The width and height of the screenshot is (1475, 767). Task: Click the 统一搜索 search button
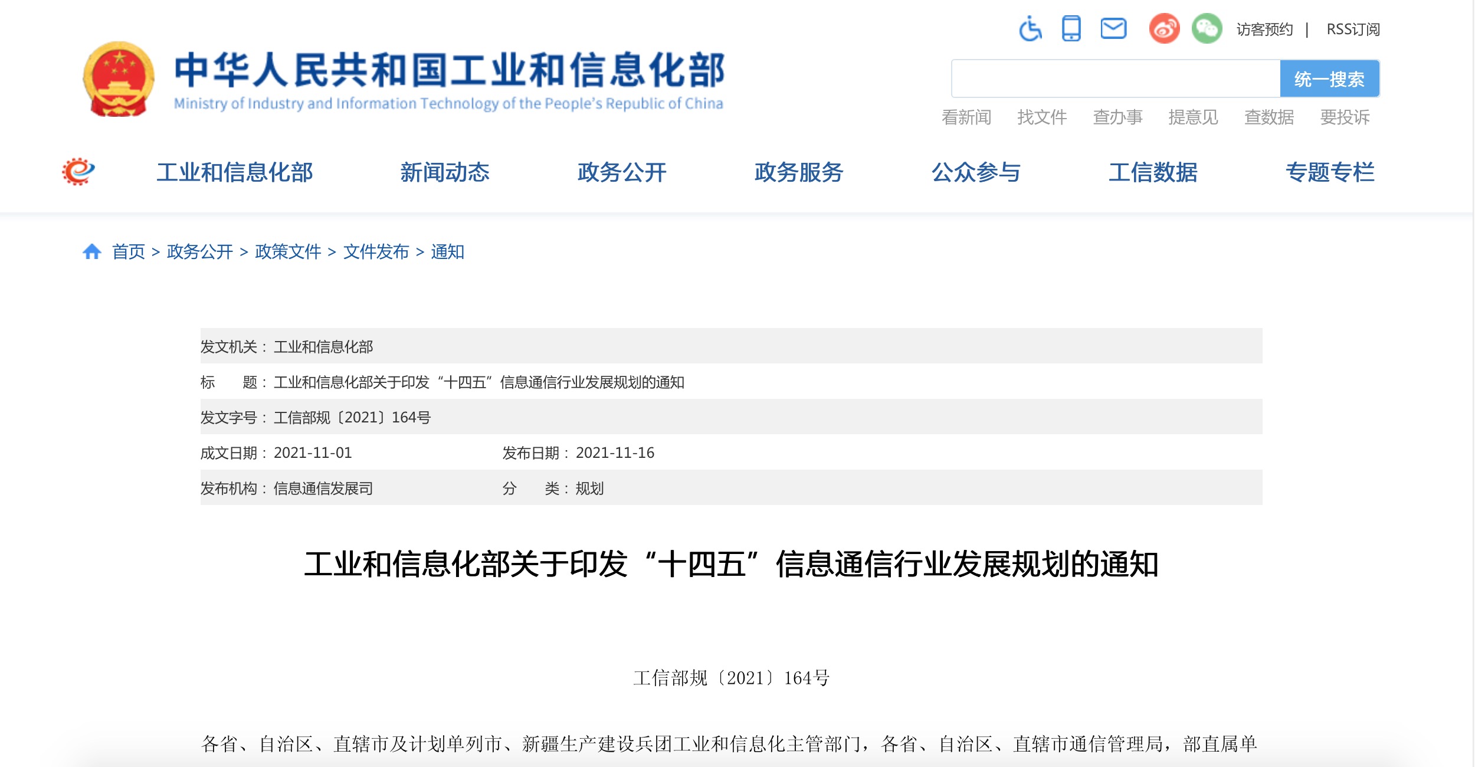pyautogui.click(x=1329, y=78)
